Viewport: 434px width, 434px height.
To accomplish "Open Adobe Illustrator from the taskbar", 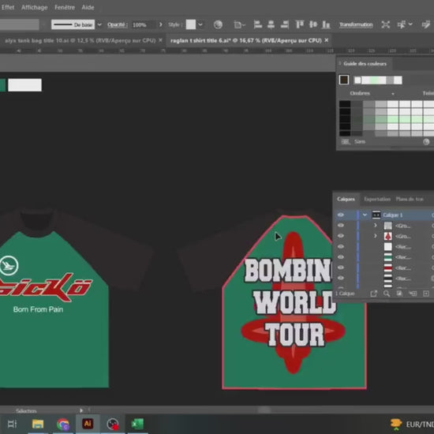I will [x=88, y=424].
